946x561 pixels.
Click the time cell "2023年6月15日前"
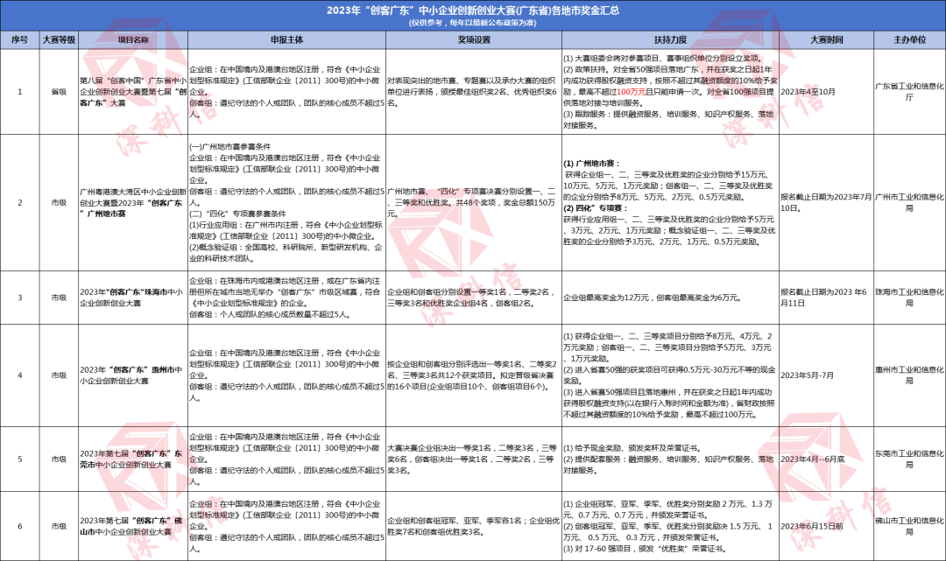point(826,526)
